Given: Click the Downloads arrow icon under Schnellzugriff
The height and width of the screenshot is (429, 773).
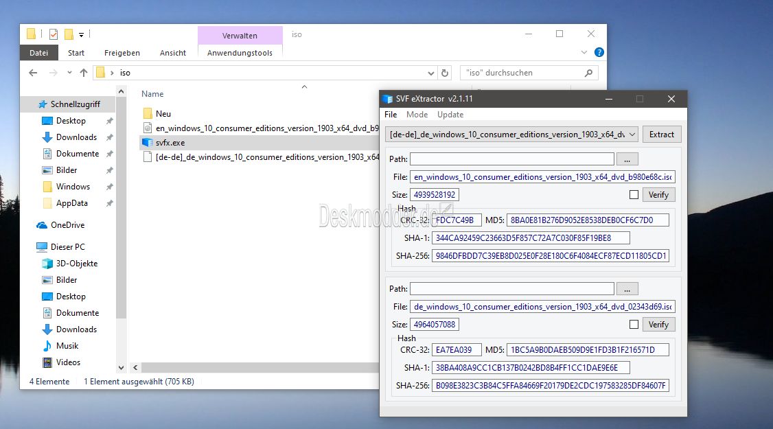Looking at the screenshot, I should click(47, 137).
